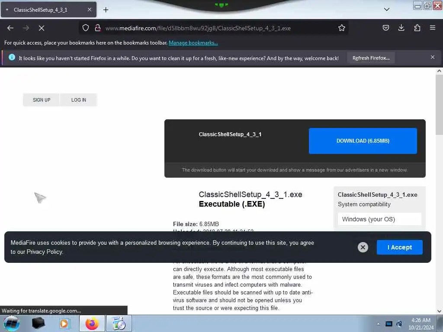Click the info icon in notification bar
This screenshot has width=443, height=332.
(12, 57)
